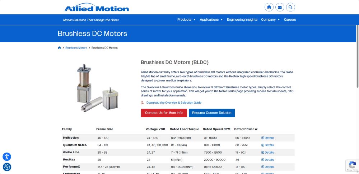Click the Details arrow icon for HeiMotion
This screenshot has width=359, height=174.
point(263,138)
